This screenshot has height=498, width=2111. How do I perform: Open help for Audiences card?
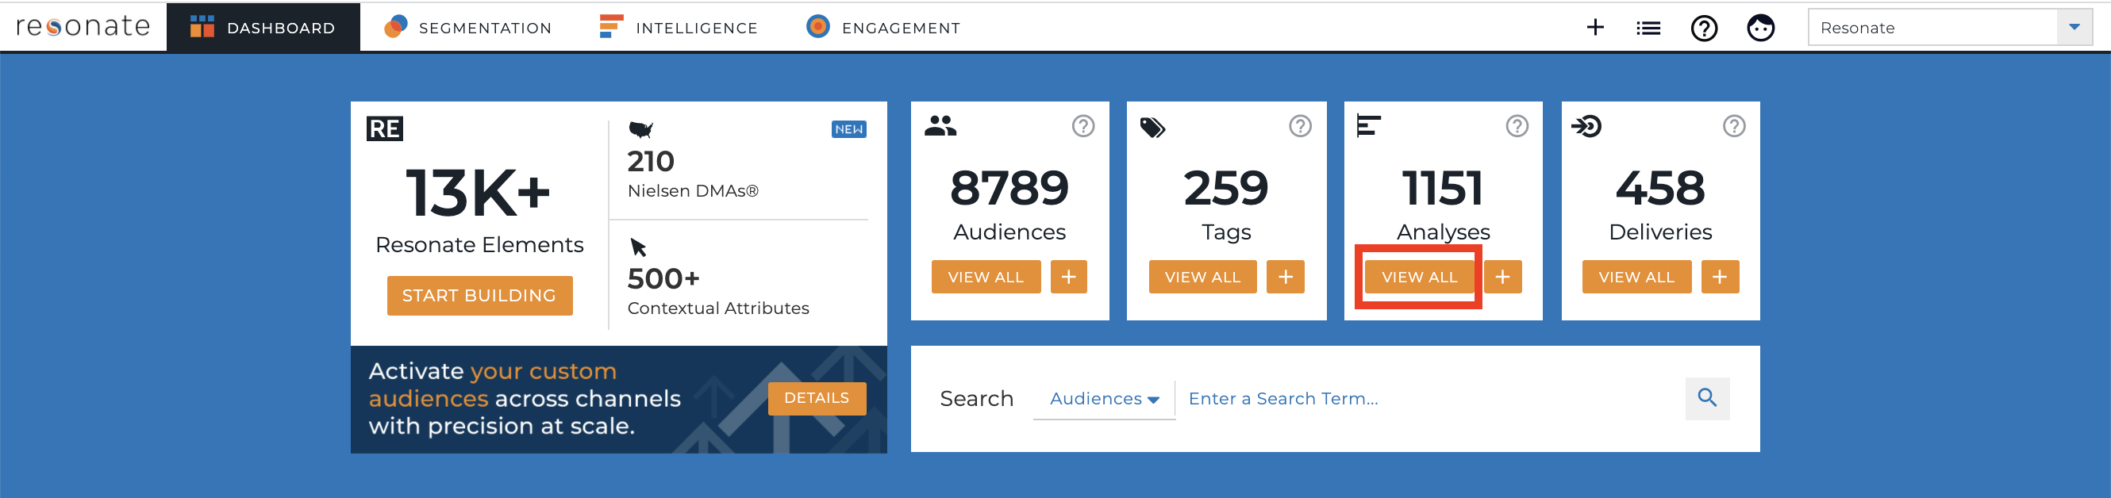(x=1082, y=125)
